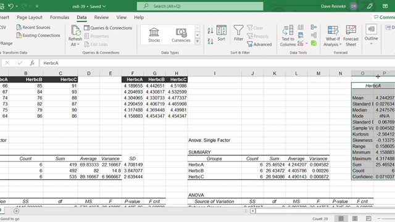Click the Refresh All icon

pyautogui.click(x=75, y=30)
